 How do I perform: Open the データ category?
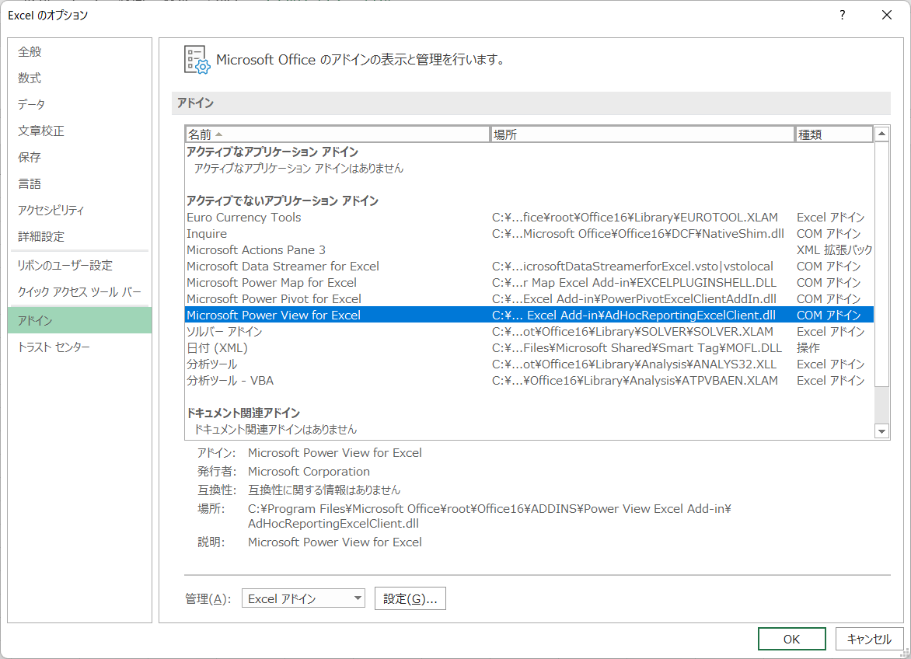(x=79, y=104)
